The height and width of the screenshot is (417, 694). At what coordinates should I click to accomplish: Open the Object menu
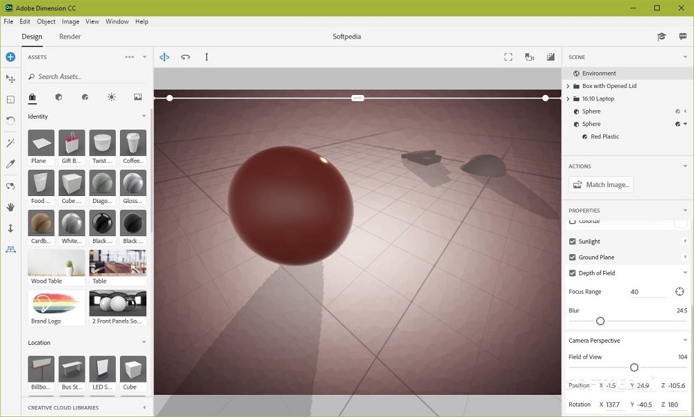[46, 21]
